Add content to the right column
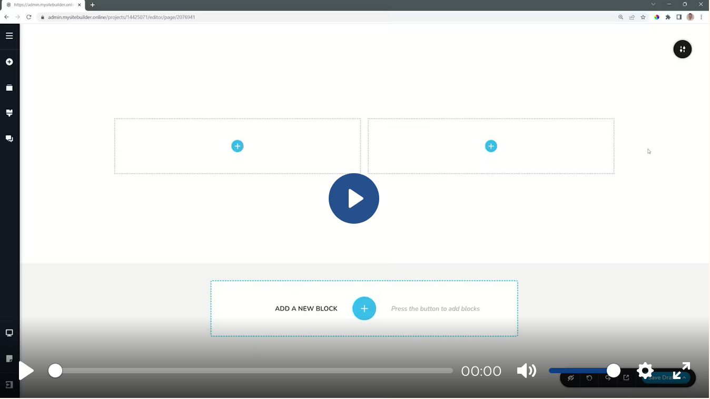The height and width of the screenshot is (399, 710). click(491, 146)
